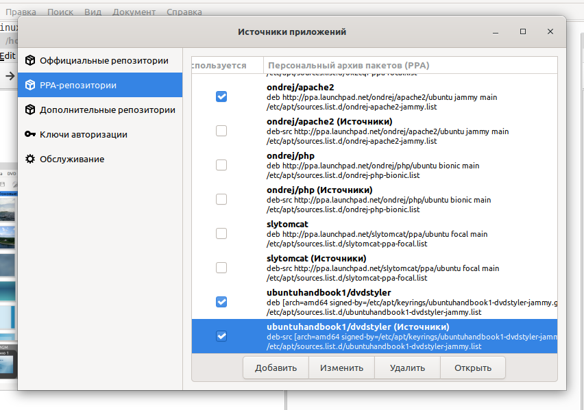Enable ondrej/php (Источники) checkbox
This screenshot has height=410, width=584.
[x=221, y=199]
